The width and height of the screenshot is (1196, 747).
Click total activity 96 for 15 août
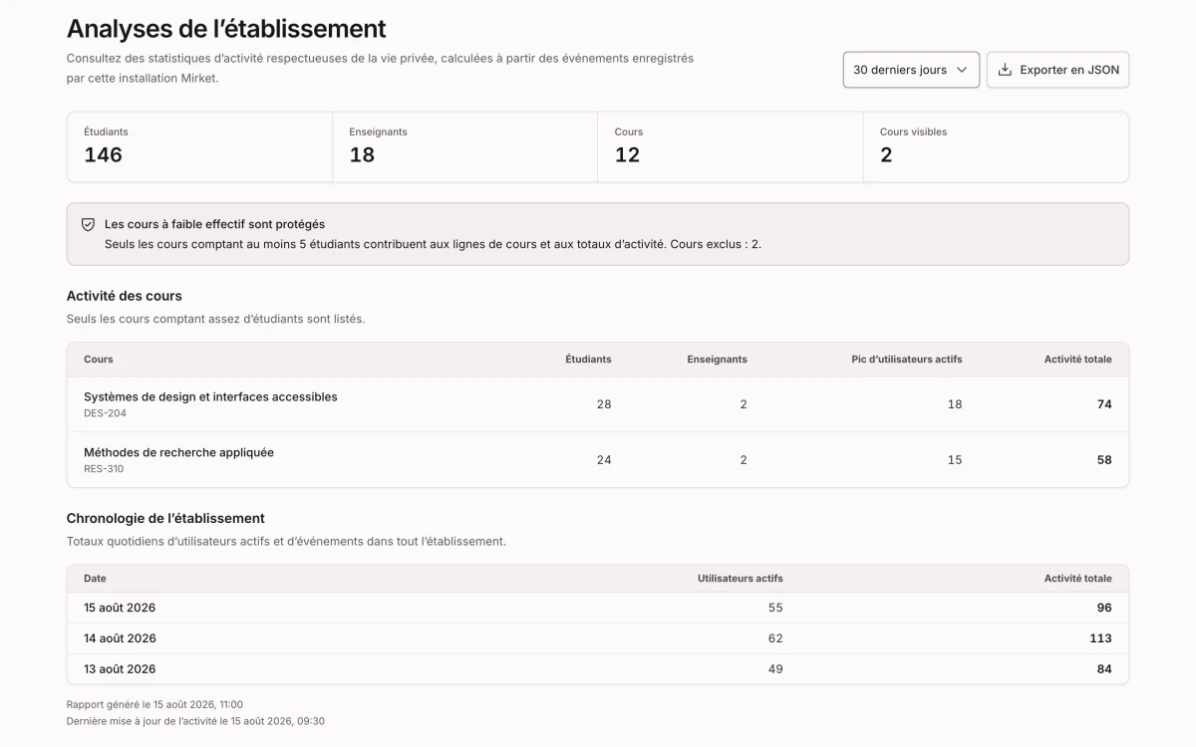pyautogui.click(x=1104, y=608)
